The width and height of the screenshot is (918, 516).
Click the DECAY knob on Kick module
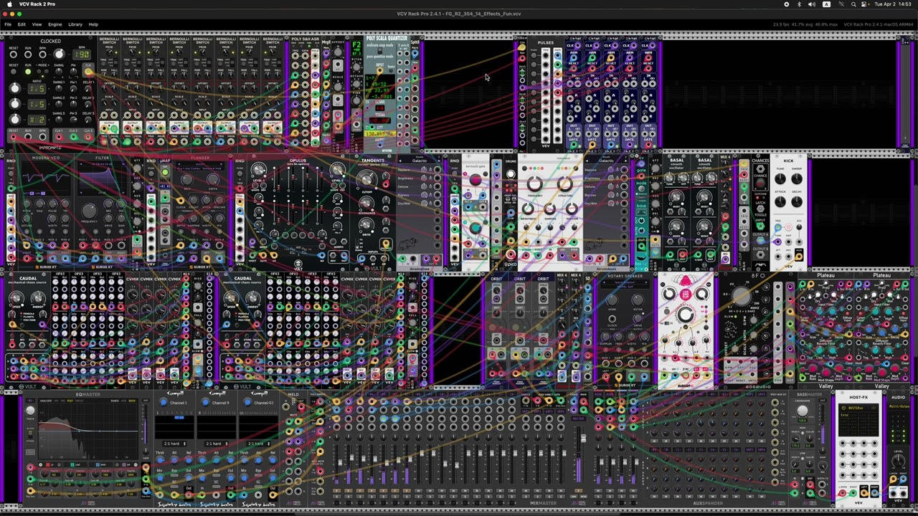[797, 201]
